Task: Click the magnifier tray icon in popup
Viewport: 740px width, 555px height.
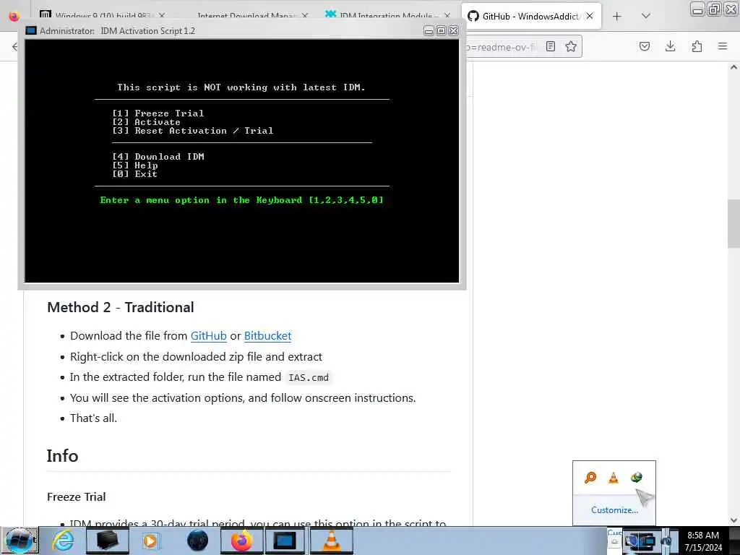Action: click(x=590, y=478)
